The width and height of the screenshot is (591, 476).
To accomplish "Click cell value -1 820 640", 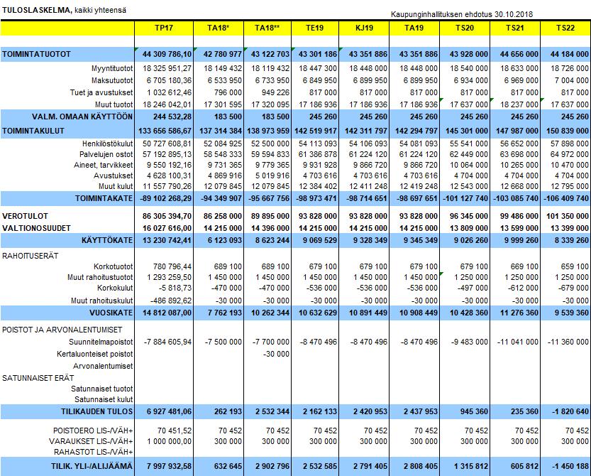I will click(x=570, y=412).
